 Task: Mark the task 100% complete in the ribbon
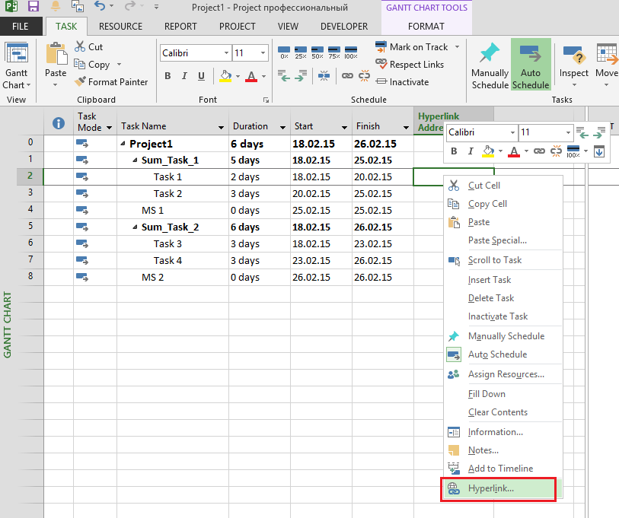[x=351, y=52]
